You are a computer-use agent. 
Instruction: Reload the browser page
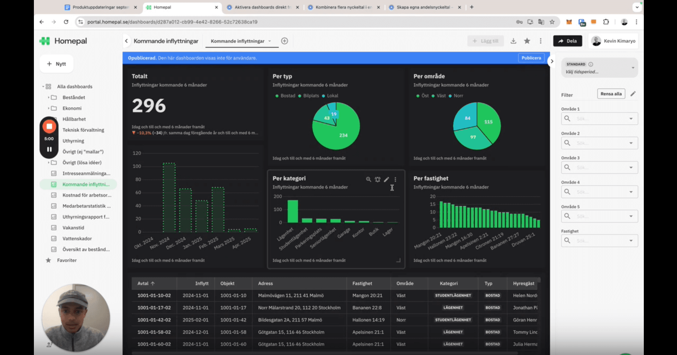pyautogui.click(x=66, y=22)
